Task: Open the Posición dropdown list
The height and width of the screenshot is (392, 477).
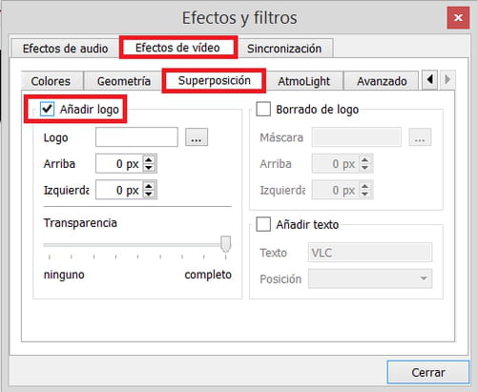Action: click(x=370, y=279)
